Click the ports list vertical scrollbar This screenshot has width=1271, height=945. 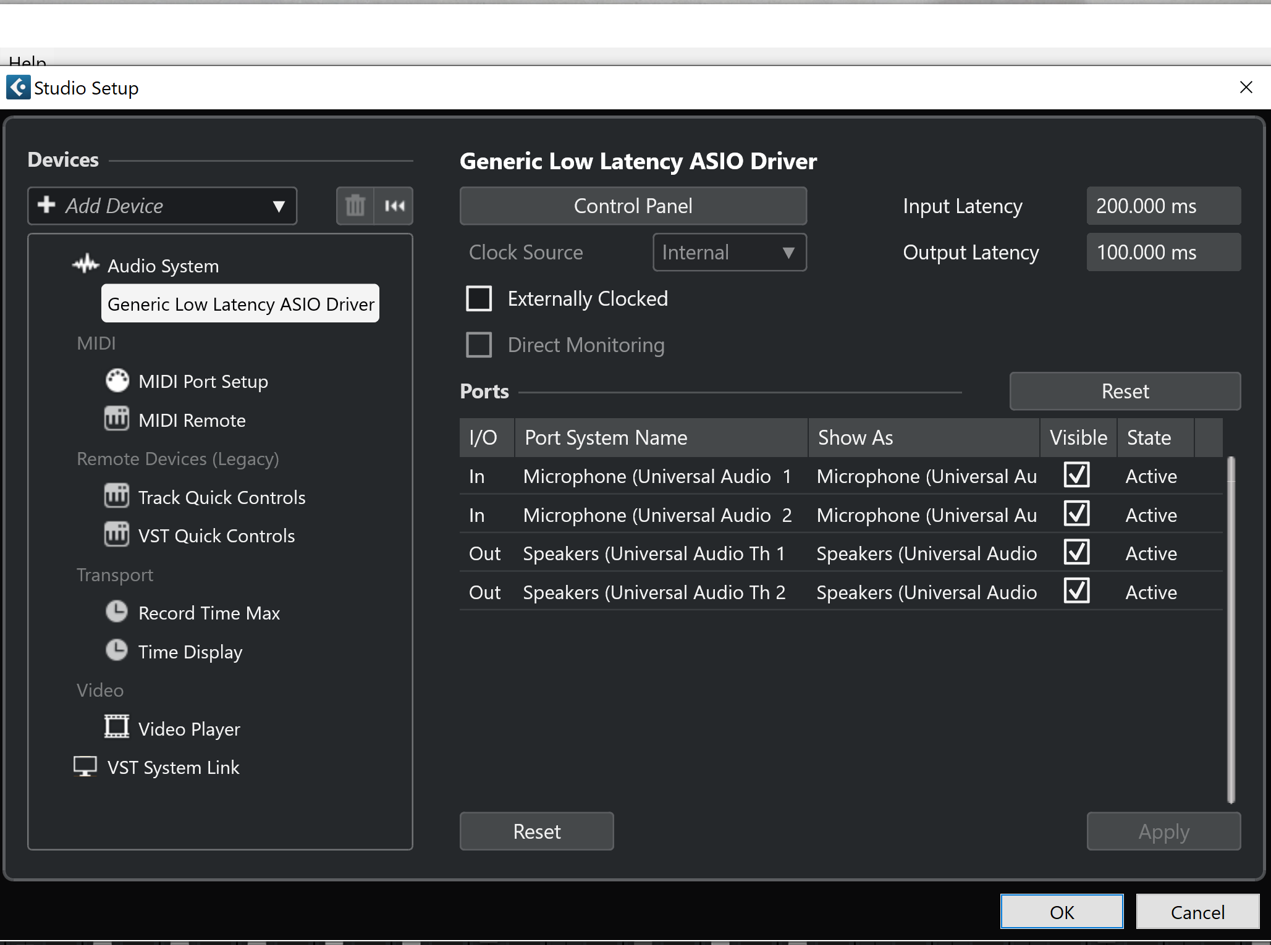point(1230,630)
